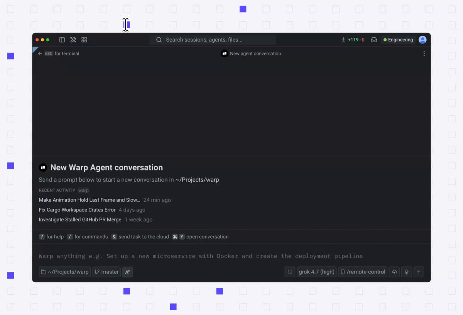
Task: Open the master branch selector
Action: click(x=106, y=272)
